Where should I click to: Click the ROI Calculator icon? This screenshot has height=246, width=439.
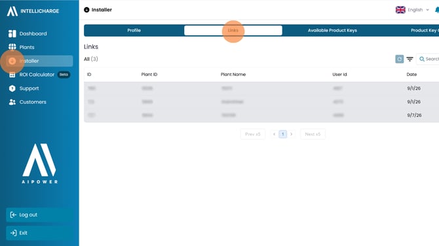[12, 75]
